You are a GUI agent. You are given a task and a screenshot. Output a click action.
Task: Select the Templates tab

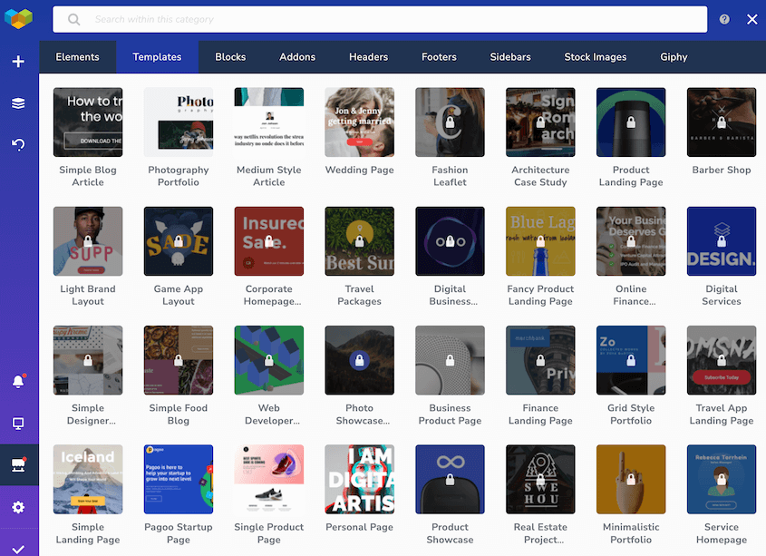pos(157,57)
